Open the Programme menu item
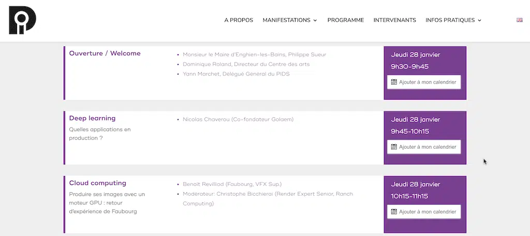The width and height of the screenshot is (530, 236). 345,20
